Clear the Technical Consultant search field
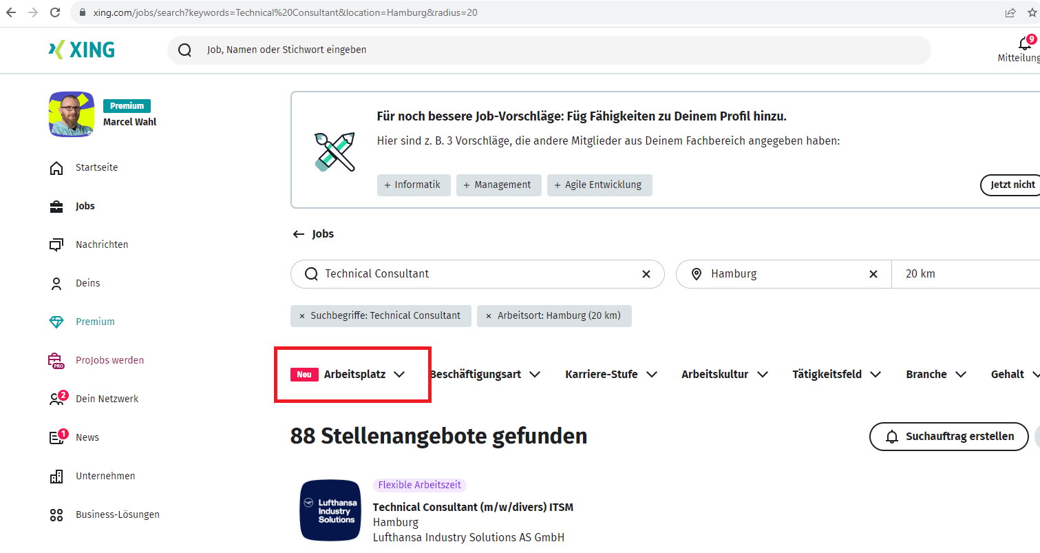 click(x=646, y=274)
